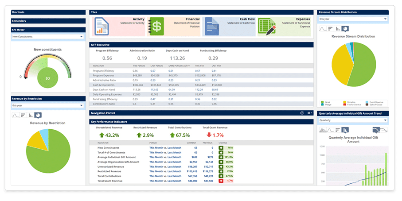Click the Cash Flow document icon

(x=212, y=26)
